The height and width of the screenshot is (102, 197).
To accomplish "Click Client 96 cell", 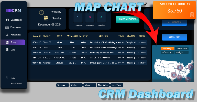I will point(47,42).
